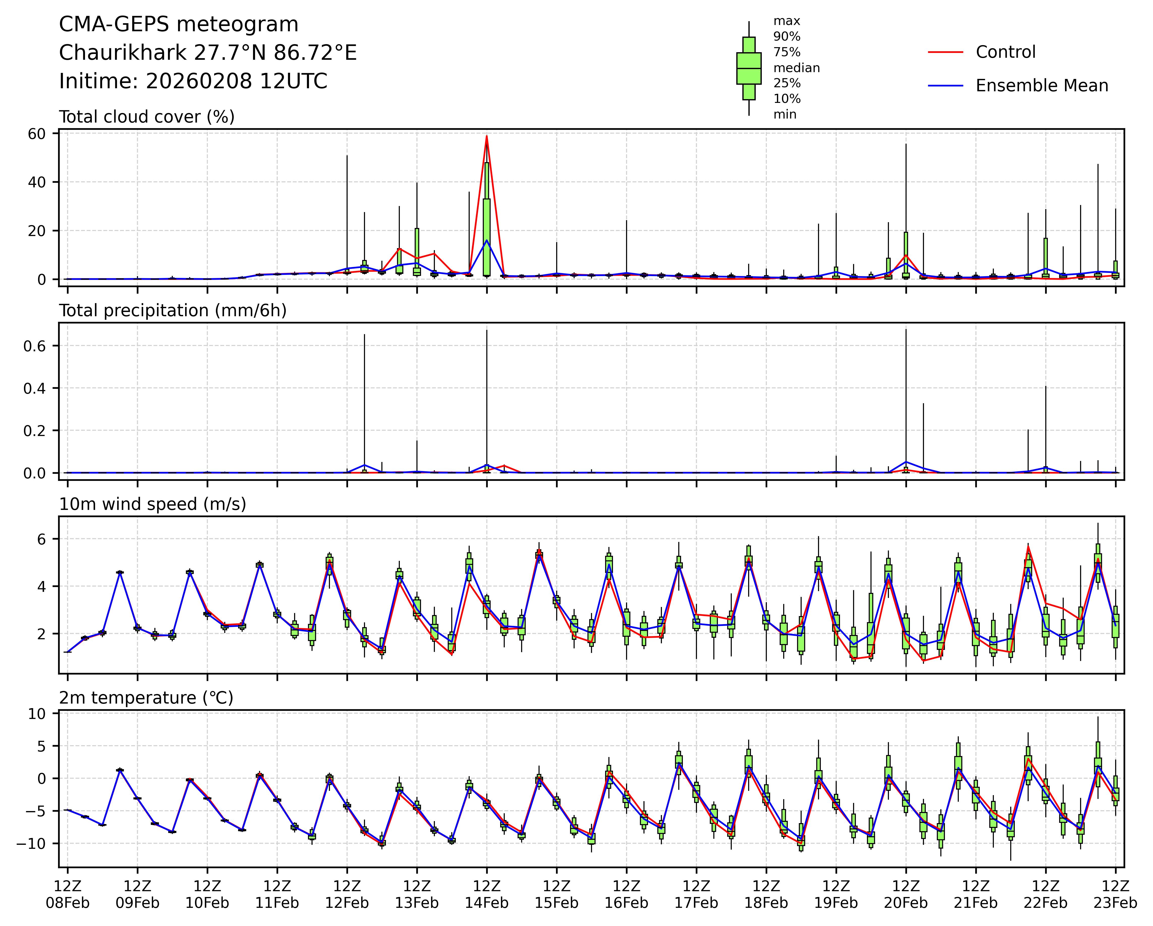Image resolution: width=1153 pixels, height=926 pixels.
Task: Click the 10m wind speed panel title
Action: pos(152,504)
